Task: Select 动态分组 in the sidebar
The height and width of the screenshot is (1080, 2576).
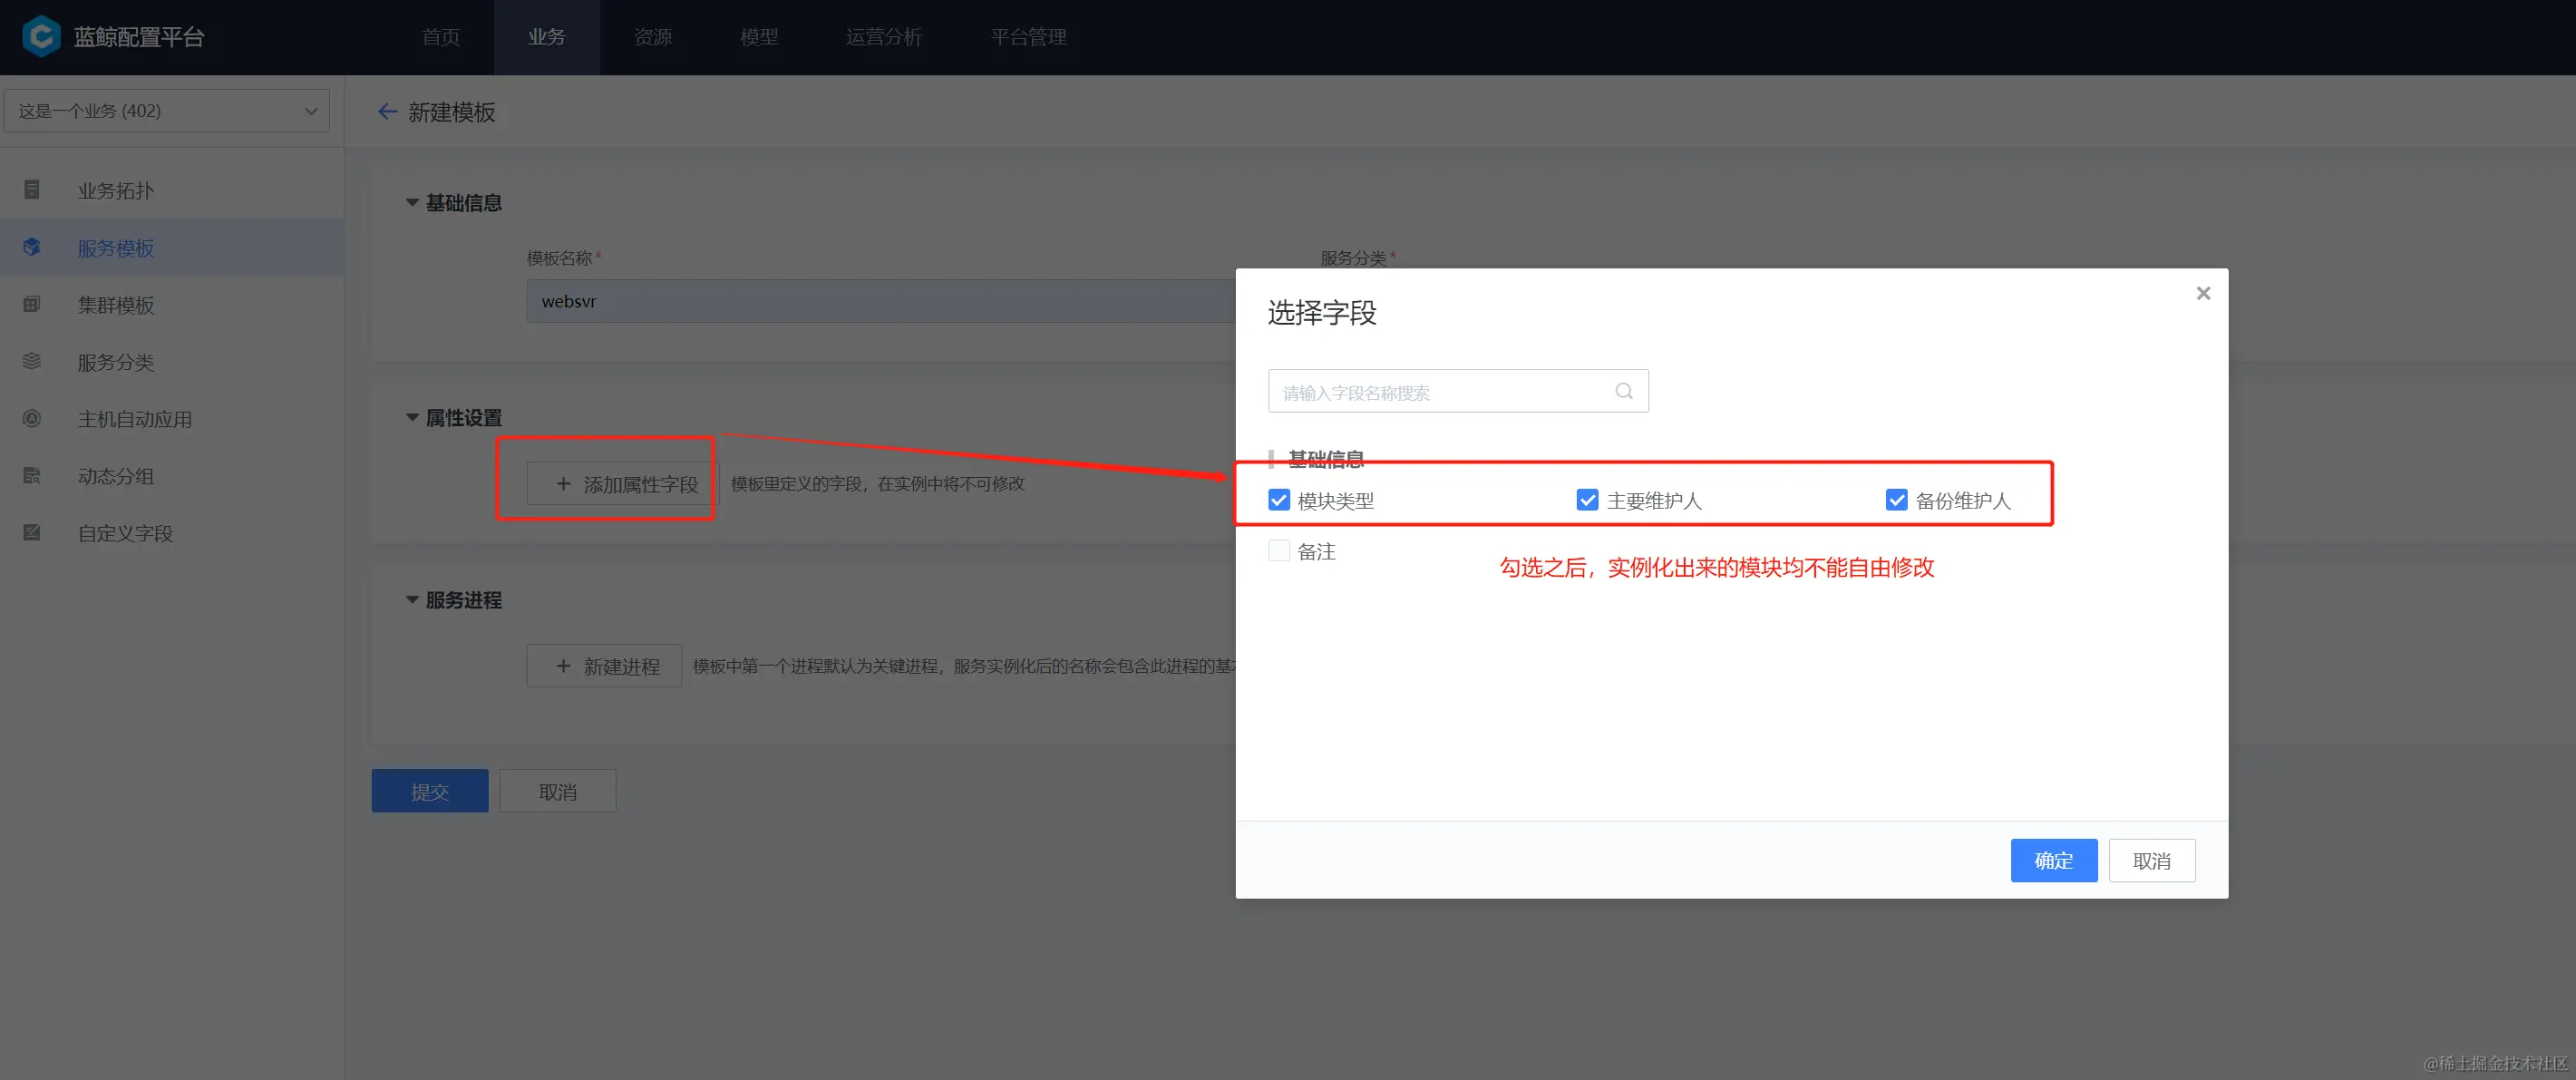Action: (172, 475)
